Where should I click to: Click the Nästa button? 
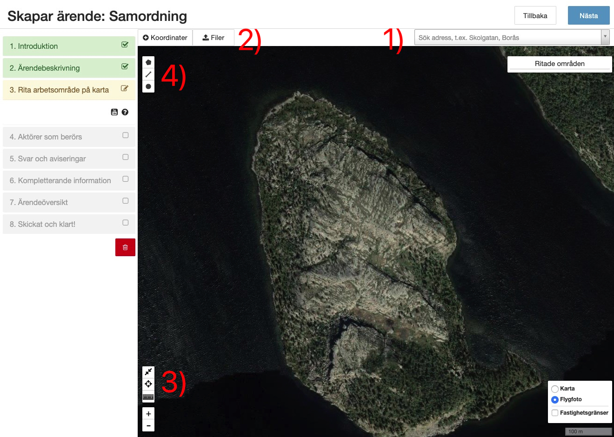[x=588, y=15]
